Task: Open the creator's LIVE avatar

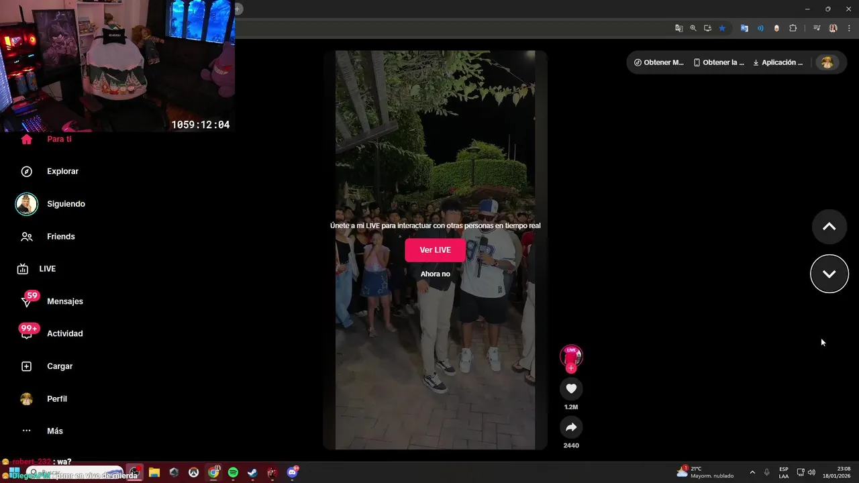Action: point(571,356)
